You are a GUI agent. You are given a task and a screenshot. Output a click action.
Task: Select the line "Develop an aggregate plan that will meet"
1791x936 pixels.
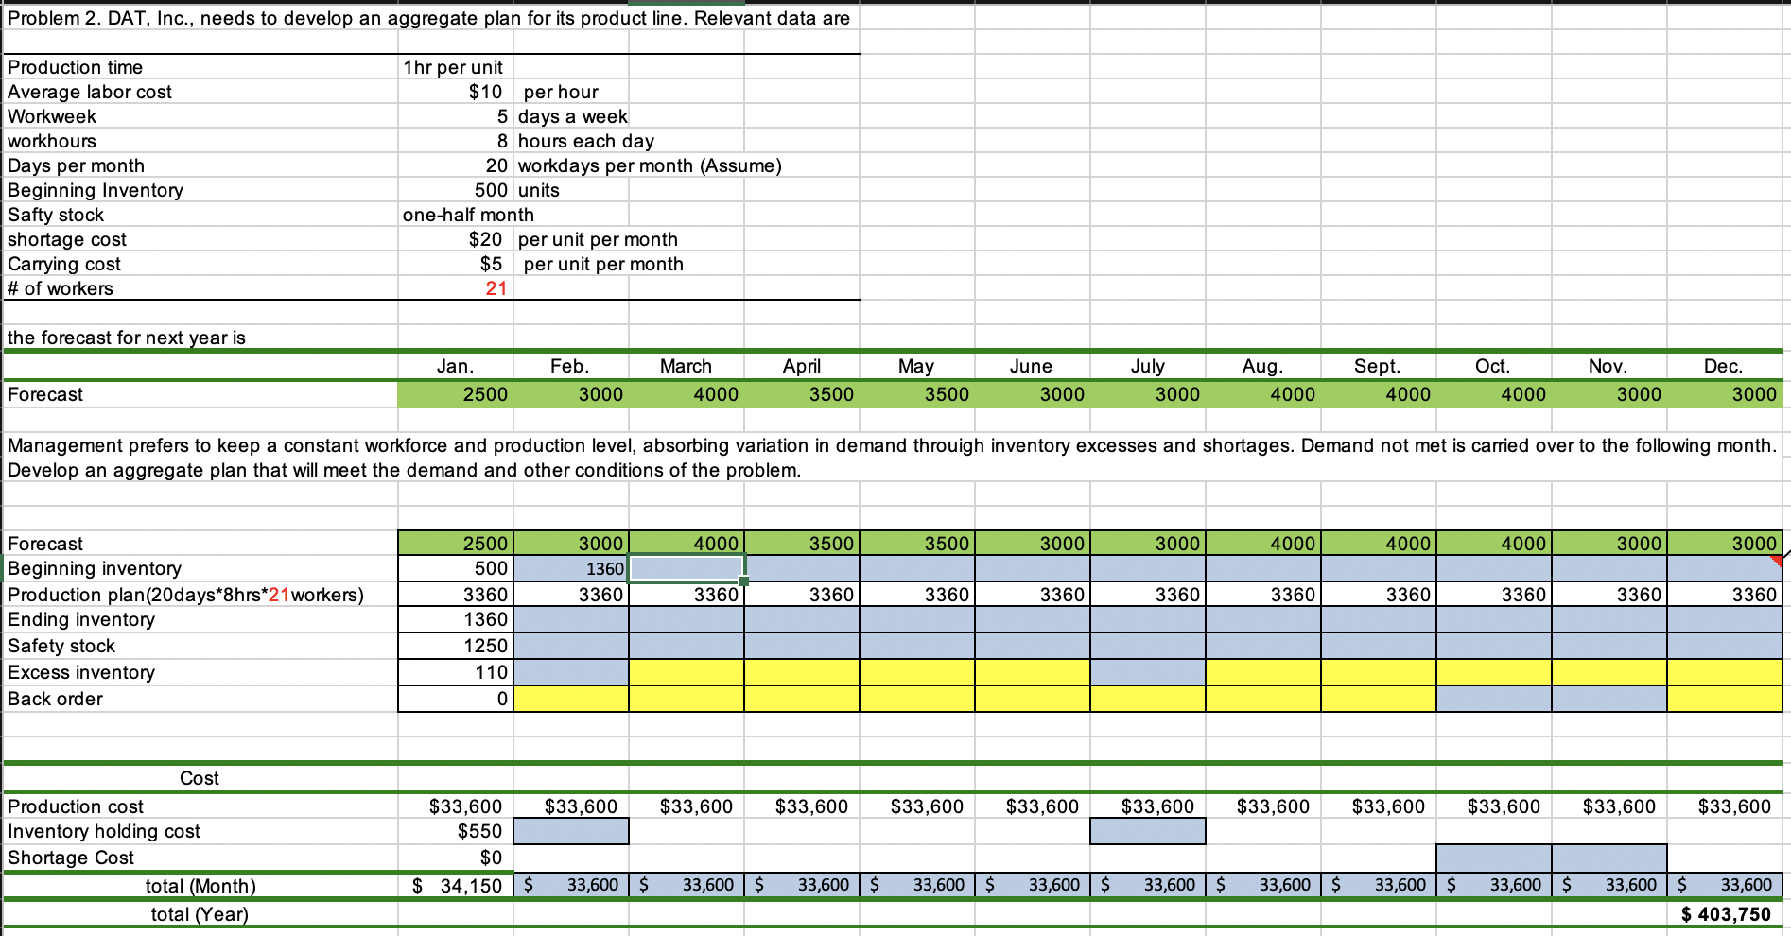pyautogui.click(x=405, y=470)
